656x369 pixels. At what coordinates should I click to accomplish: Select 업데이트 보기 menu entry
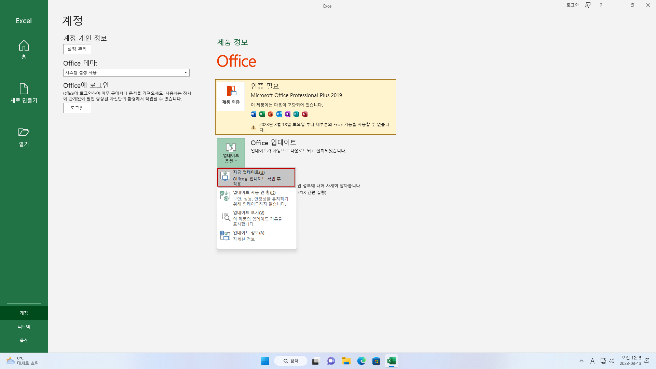click(x=256, y=218)
